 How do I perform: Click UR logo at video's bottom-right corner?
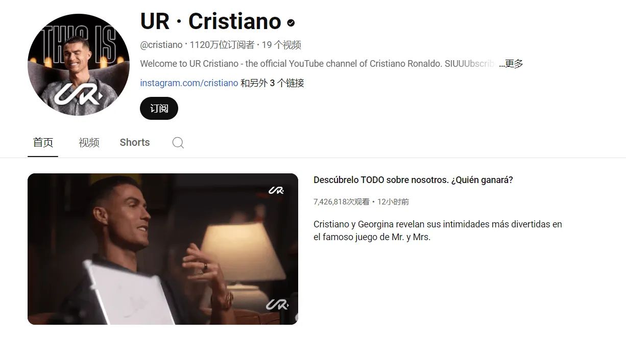pos(277,304)
